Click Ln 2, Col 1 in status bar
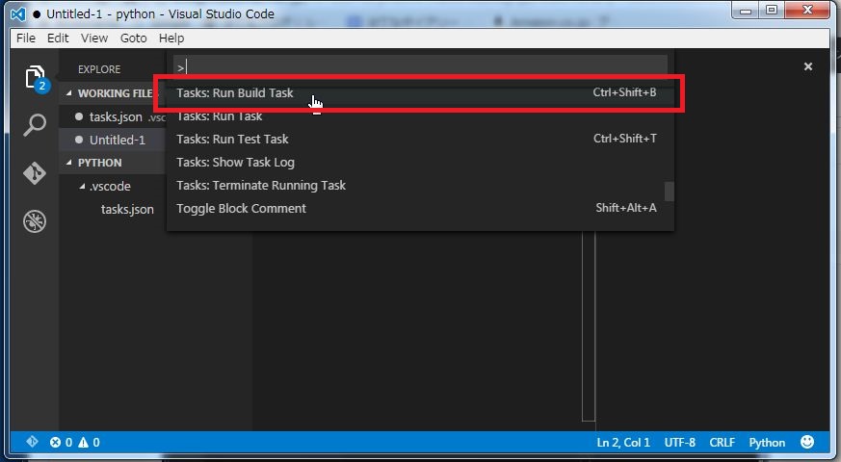 pos(623,443)
